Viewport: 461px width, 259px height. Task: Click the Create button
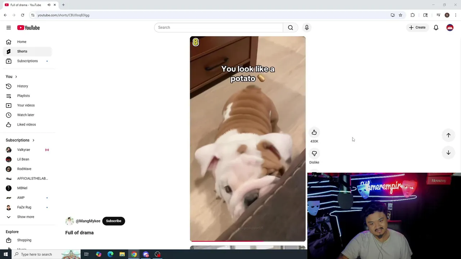point(417,27)
